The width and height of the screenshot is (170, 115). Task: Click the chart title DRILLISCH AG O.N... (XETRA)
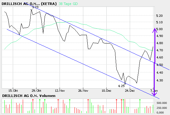[x=29, y=4]
